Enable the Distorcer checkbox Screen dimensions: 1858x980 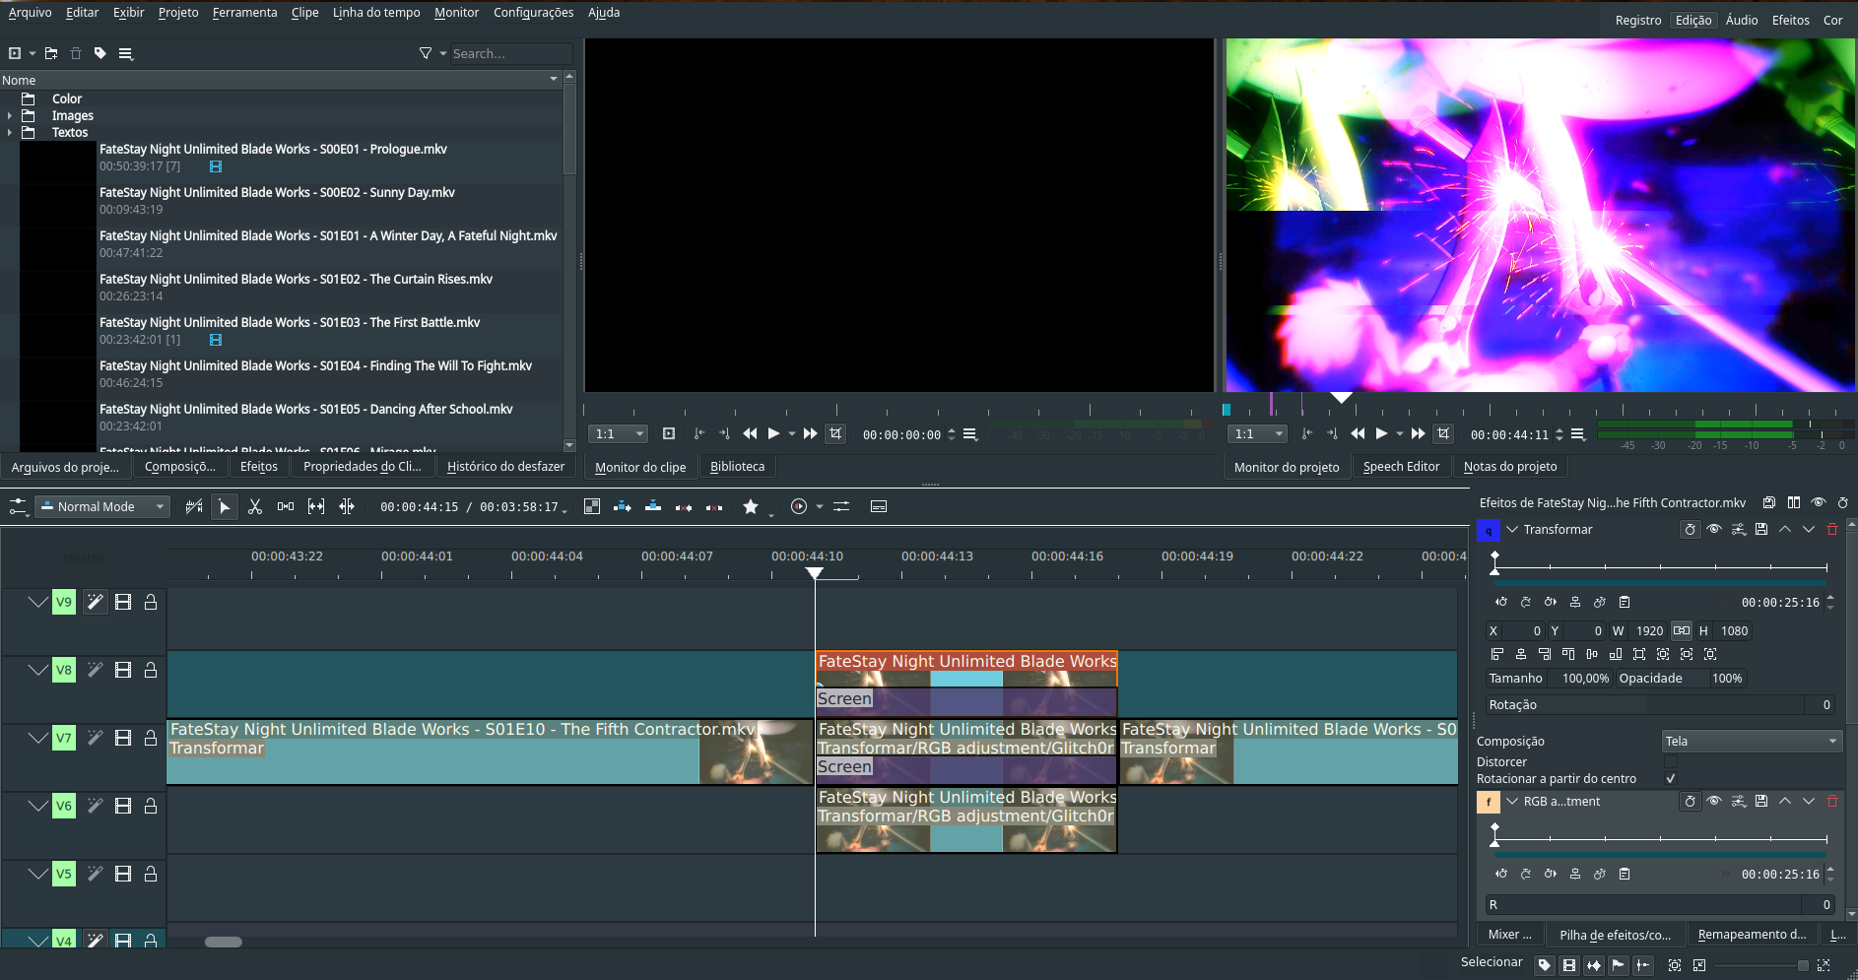click(x=1670, y=761)
